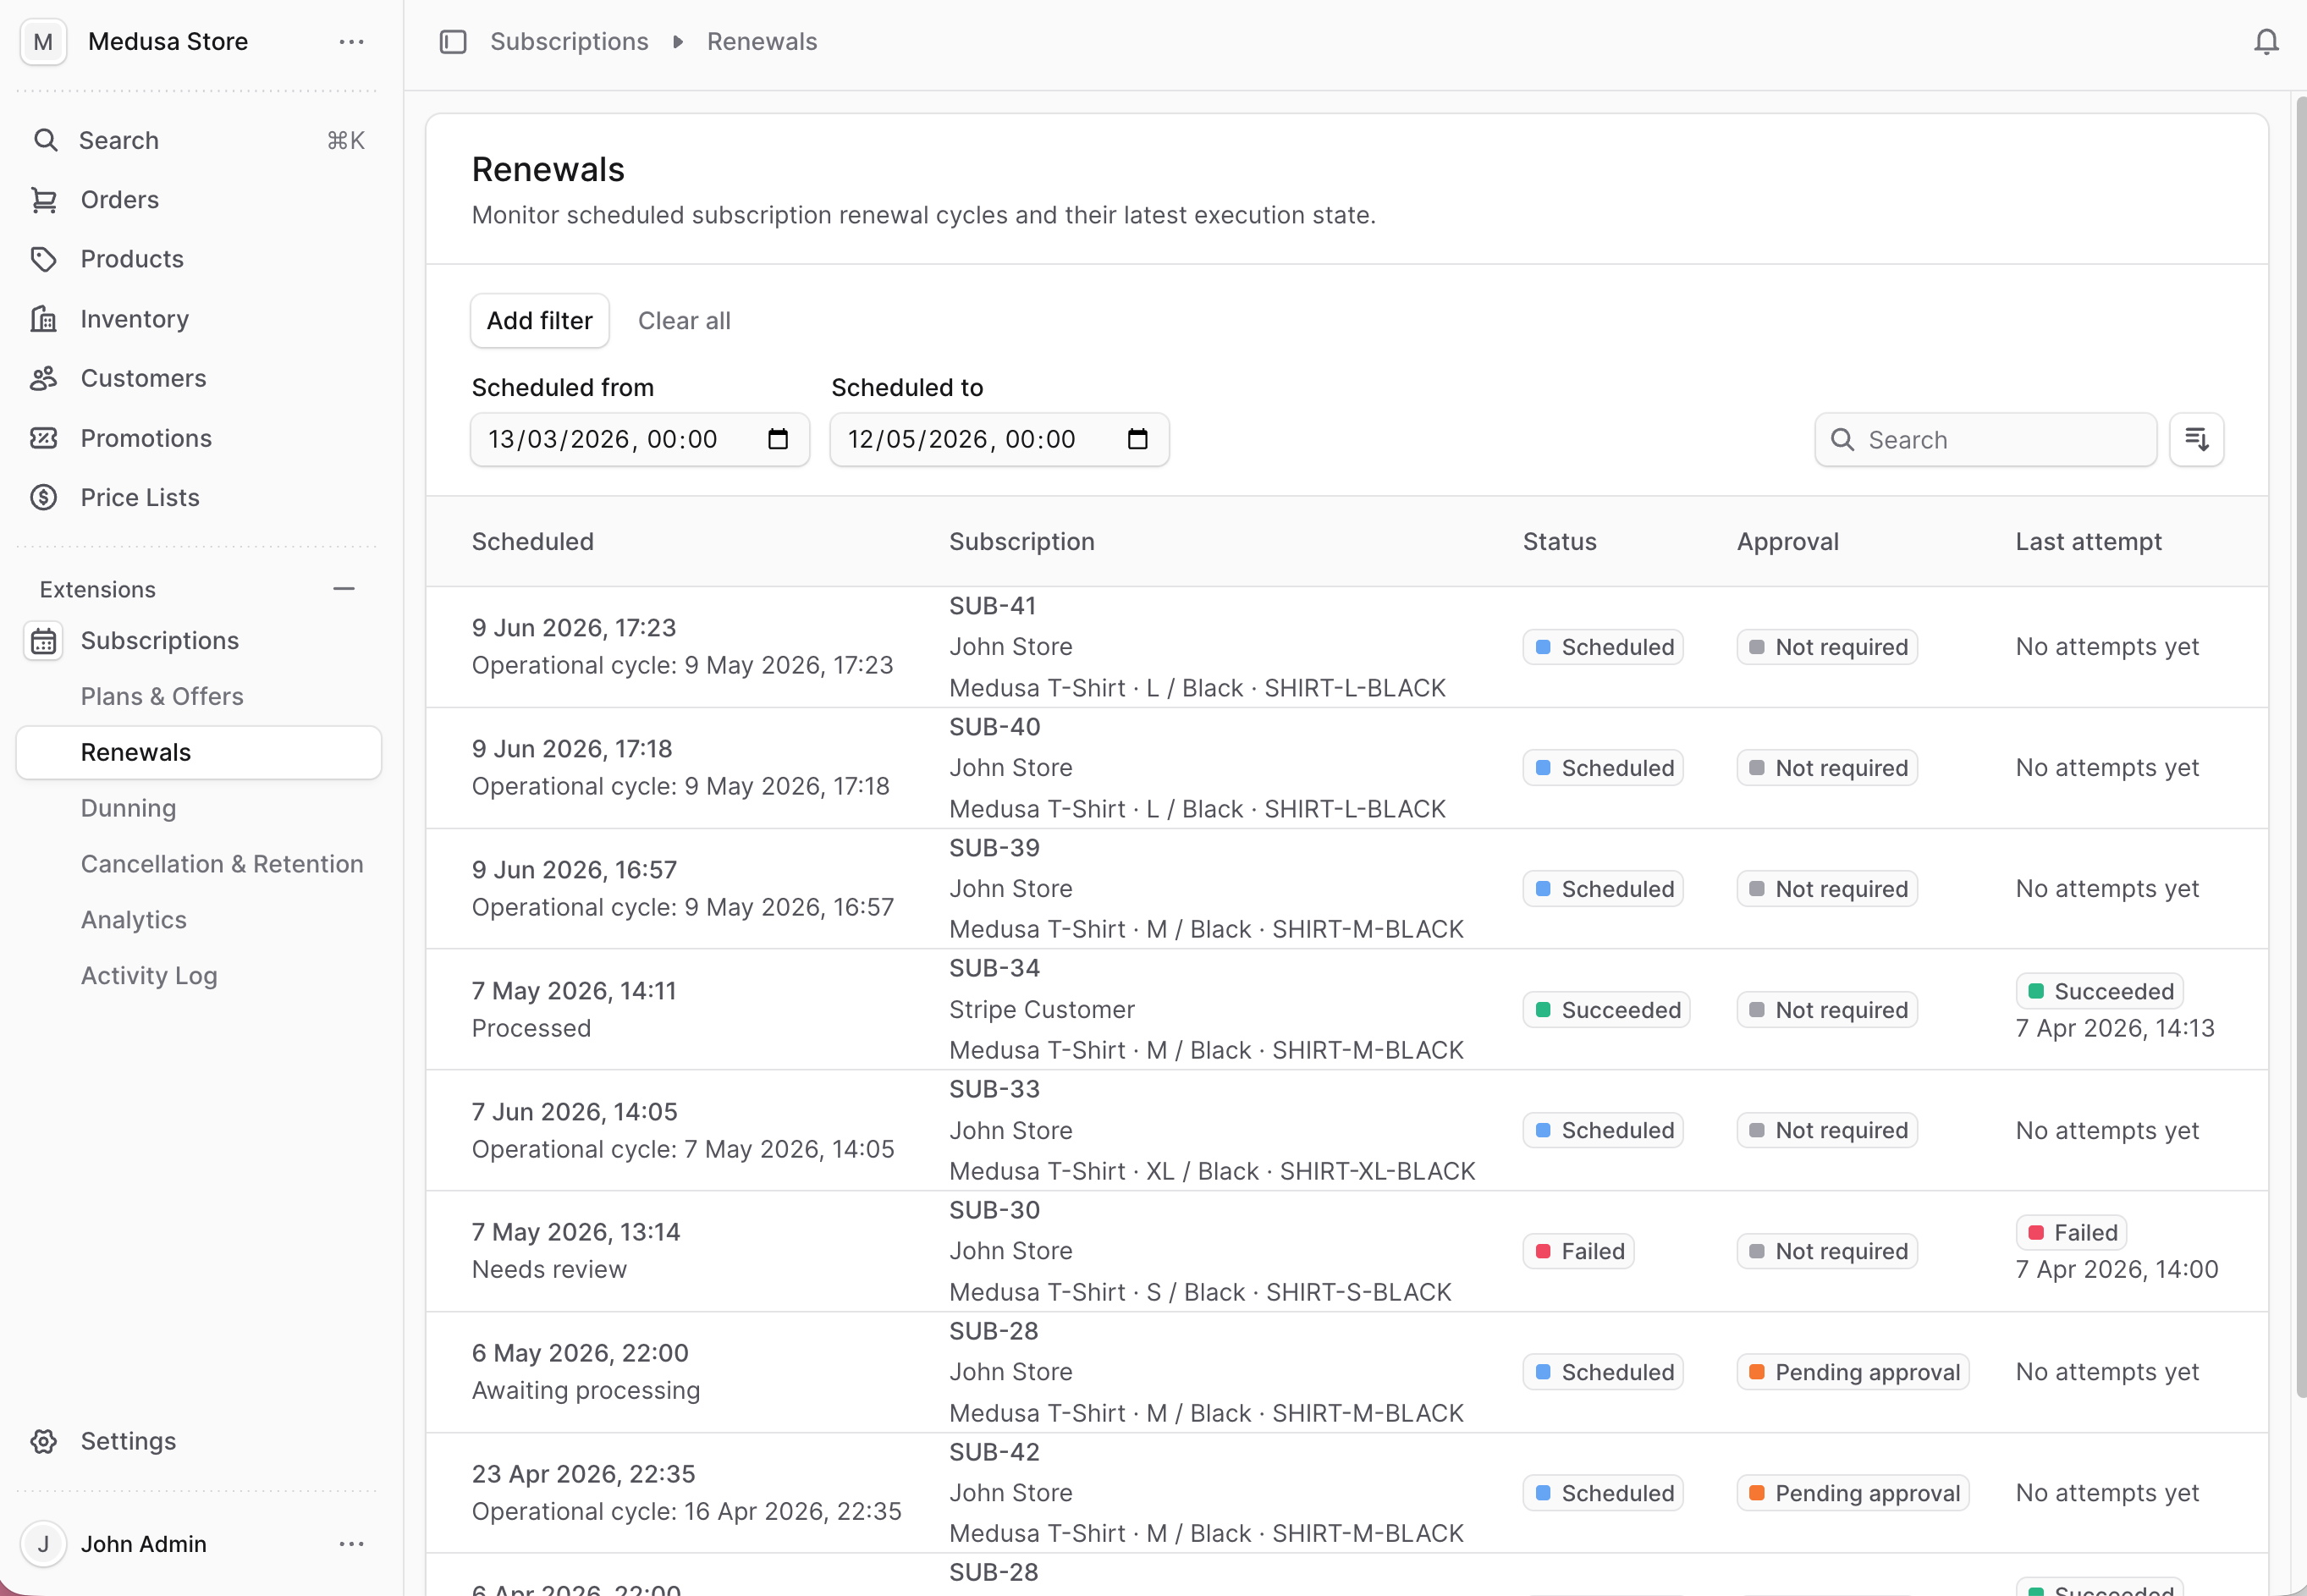
Task: Open SUB-41 renewal row
Action: 1346,647
